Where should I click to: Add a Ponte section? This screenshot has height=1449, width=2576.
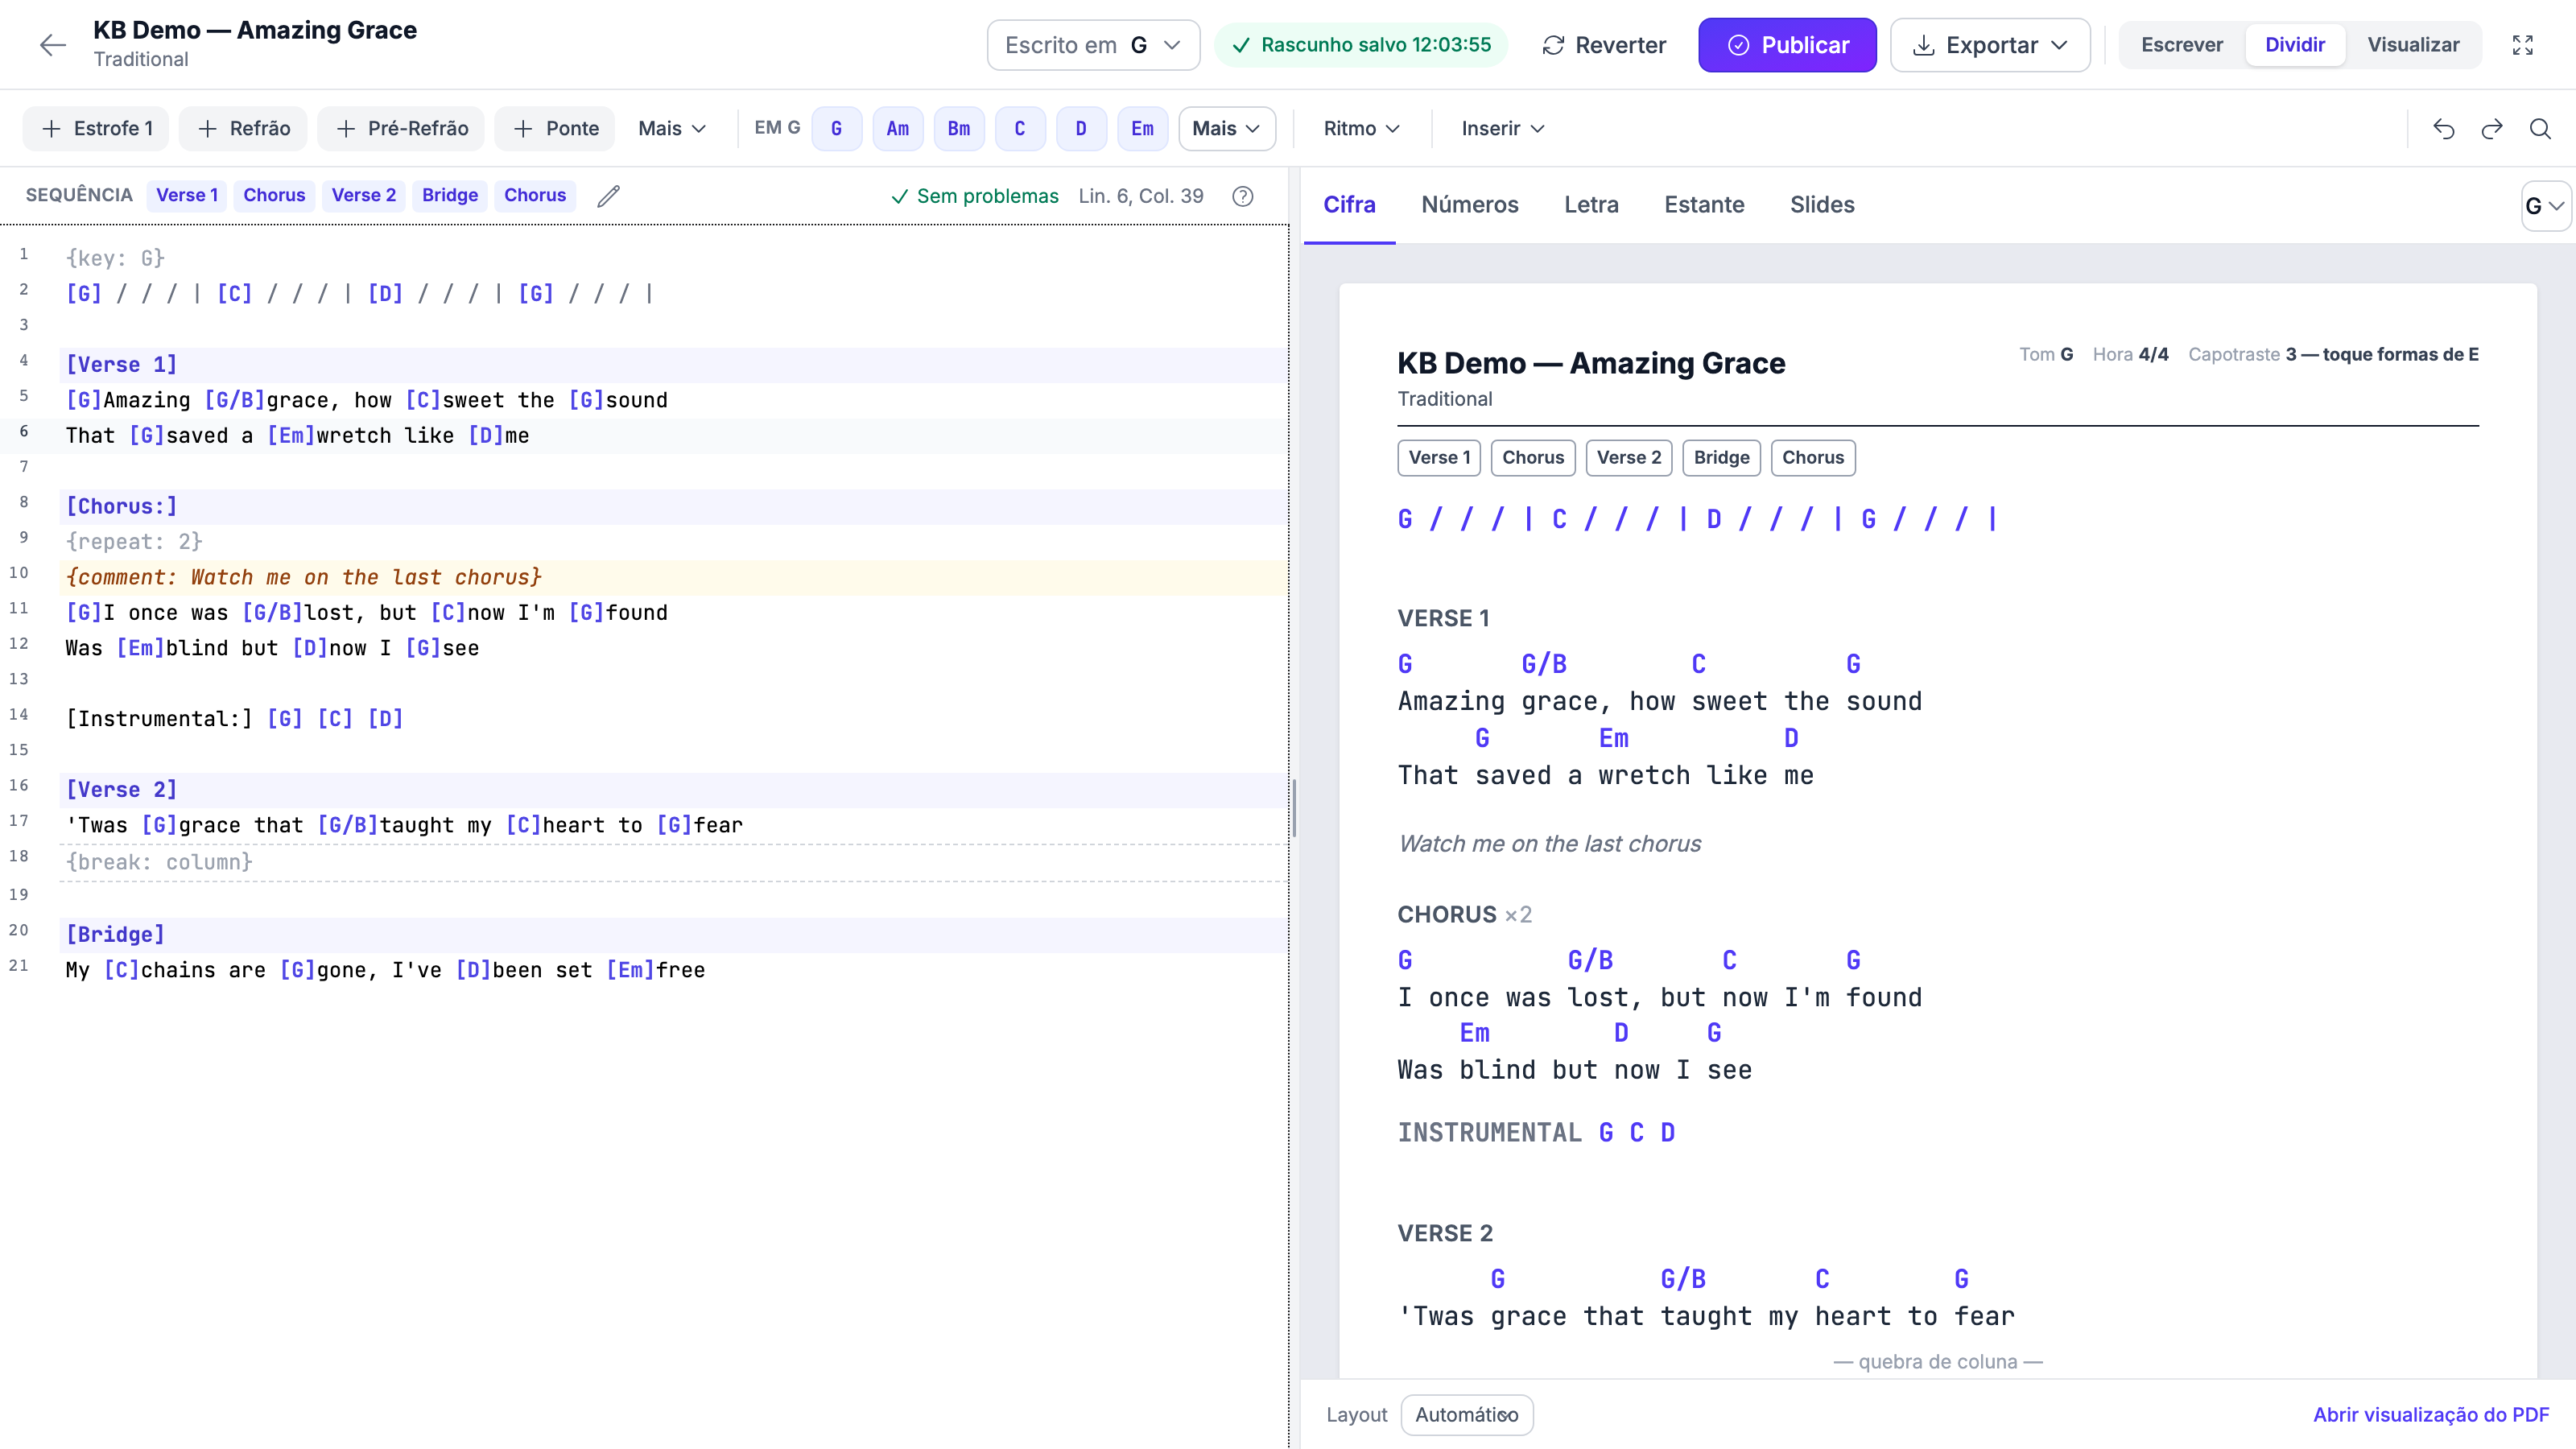[x=555, y=129]
